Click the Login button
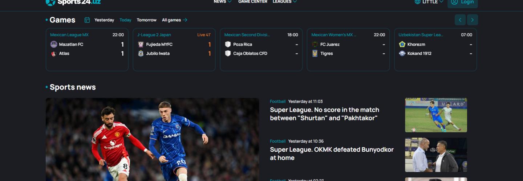This screenshot has width=523, height=181. [463, 2]
